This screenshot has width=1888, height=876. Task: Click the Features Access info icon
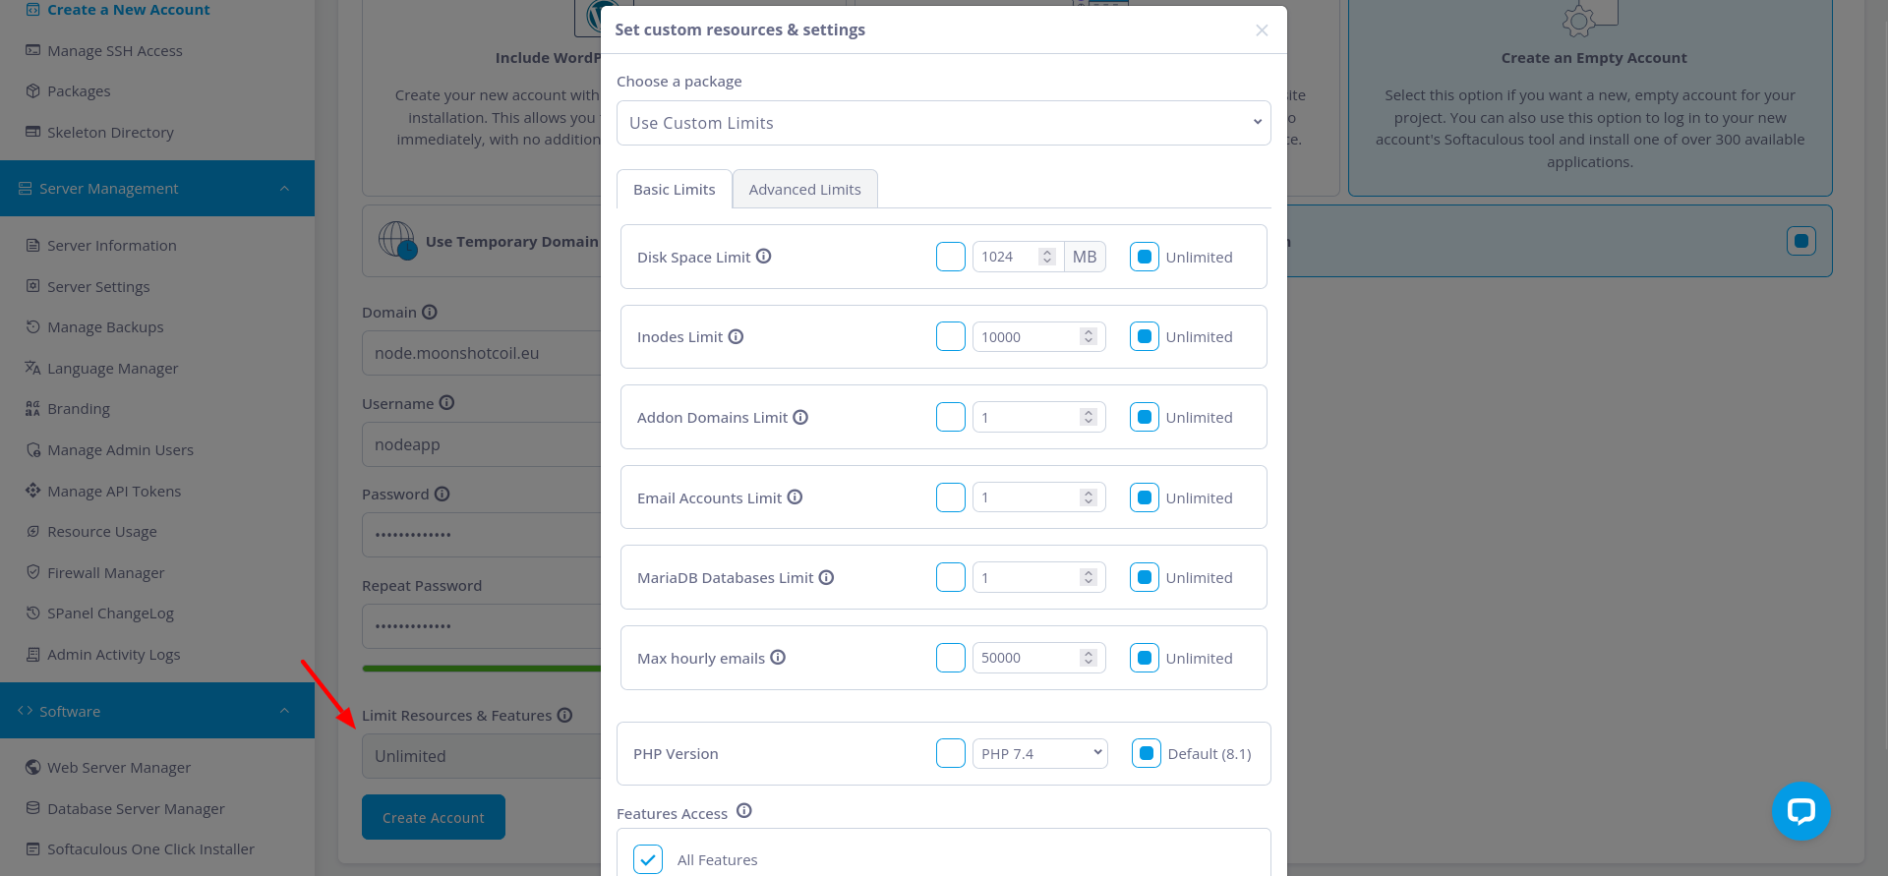[744, 811]
